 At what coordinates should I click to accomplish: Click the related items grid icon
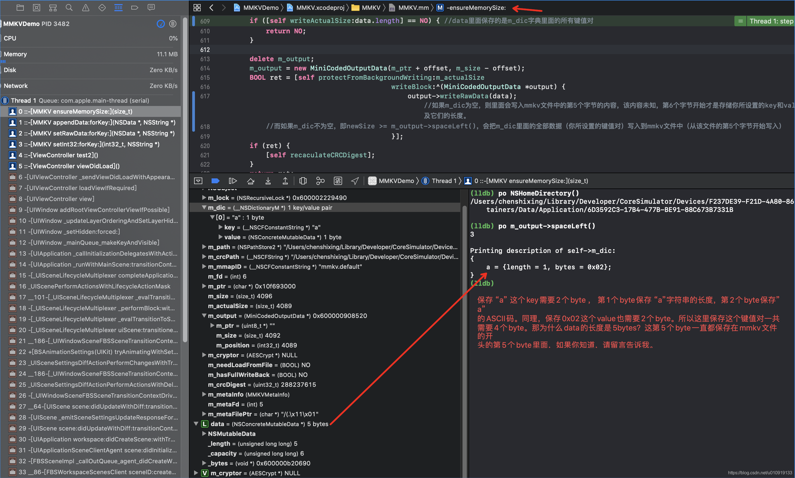pyautogui.click(x=197, y=7)
